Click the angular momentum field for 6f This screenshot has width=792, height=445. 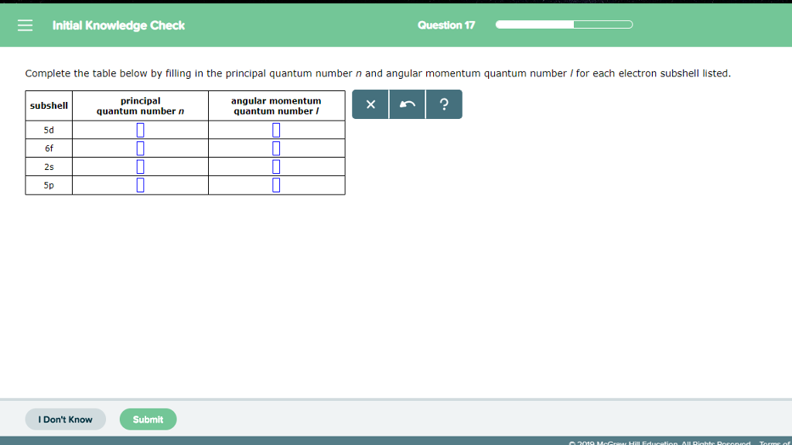point(276,148)
